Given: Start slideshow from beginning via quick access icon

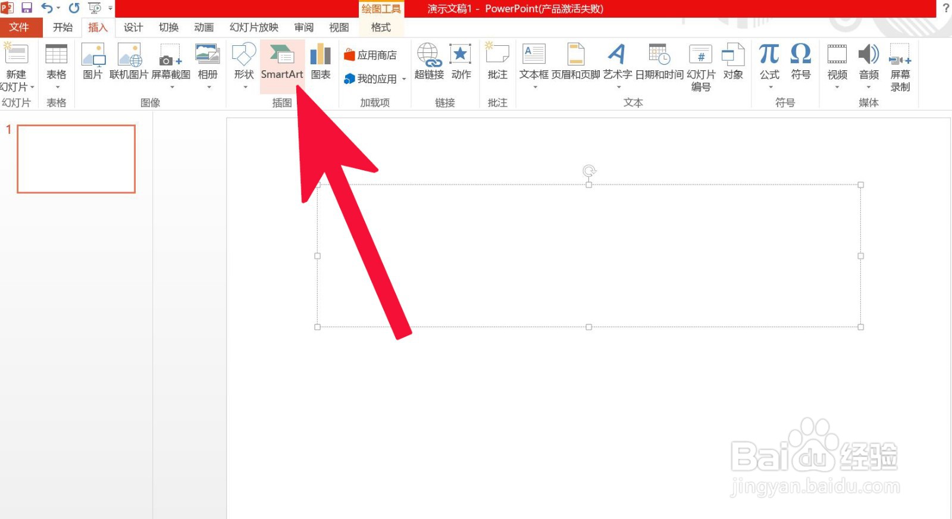Looking at the screenshot, I should (95, 8).
